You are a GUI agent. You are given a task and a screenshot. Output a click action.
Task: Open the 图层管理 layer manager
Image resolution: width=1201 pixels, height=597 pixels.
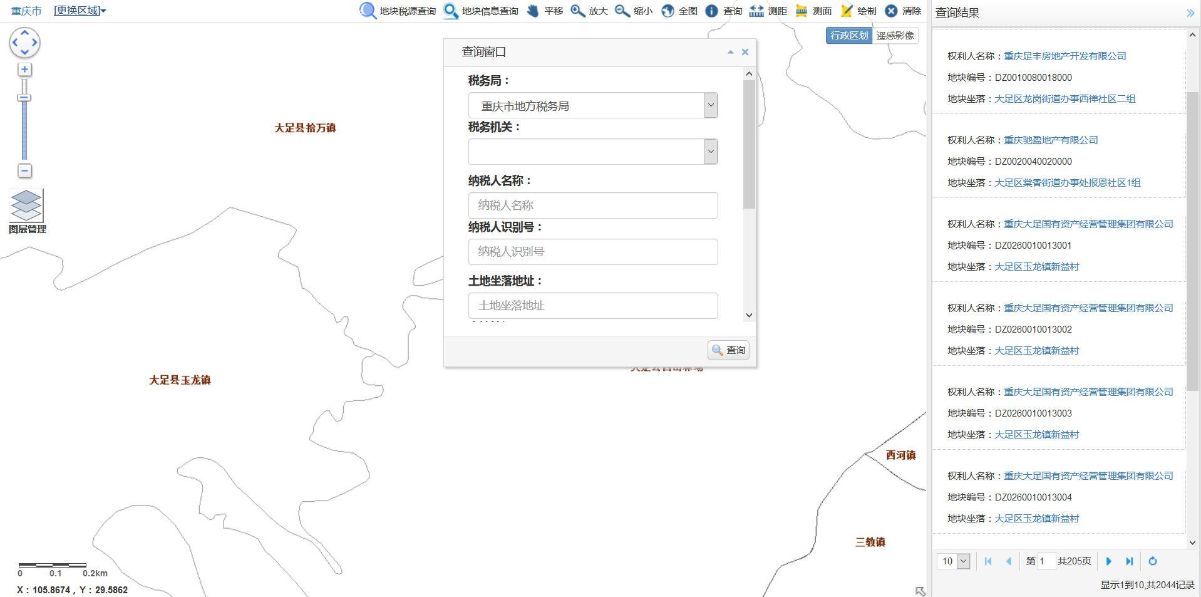click(x=27, y=211)
